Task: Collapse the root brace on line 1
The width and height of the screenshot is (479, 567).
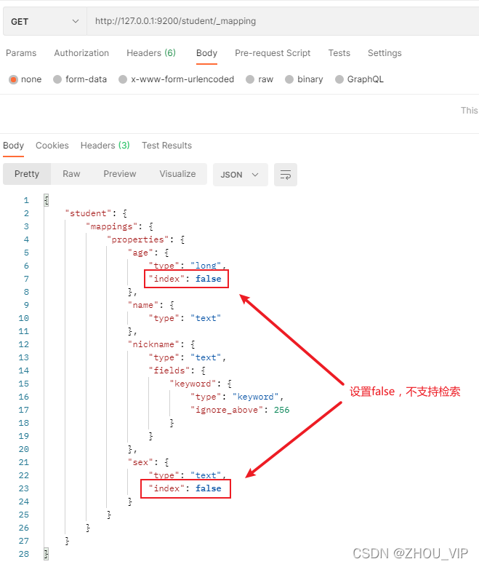Action: point(47,200)
